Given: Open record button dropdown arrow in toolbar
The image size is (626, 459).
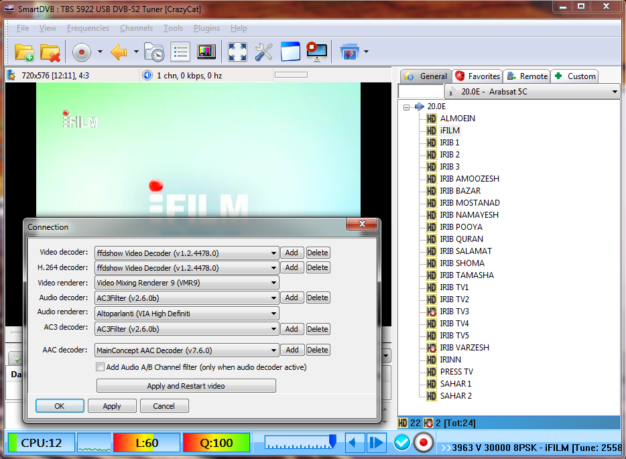Looking at the screenshot, I should 100,52.
